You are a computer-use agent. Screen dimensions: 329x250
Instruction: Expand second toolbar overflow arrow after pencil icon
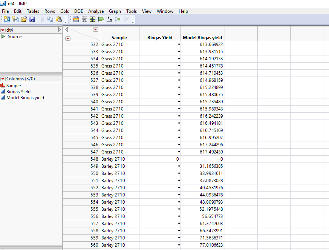133,21
